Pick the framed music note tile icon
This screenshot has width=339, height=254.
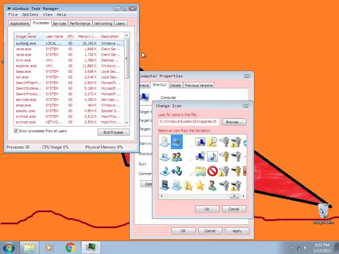pos(212,156)
